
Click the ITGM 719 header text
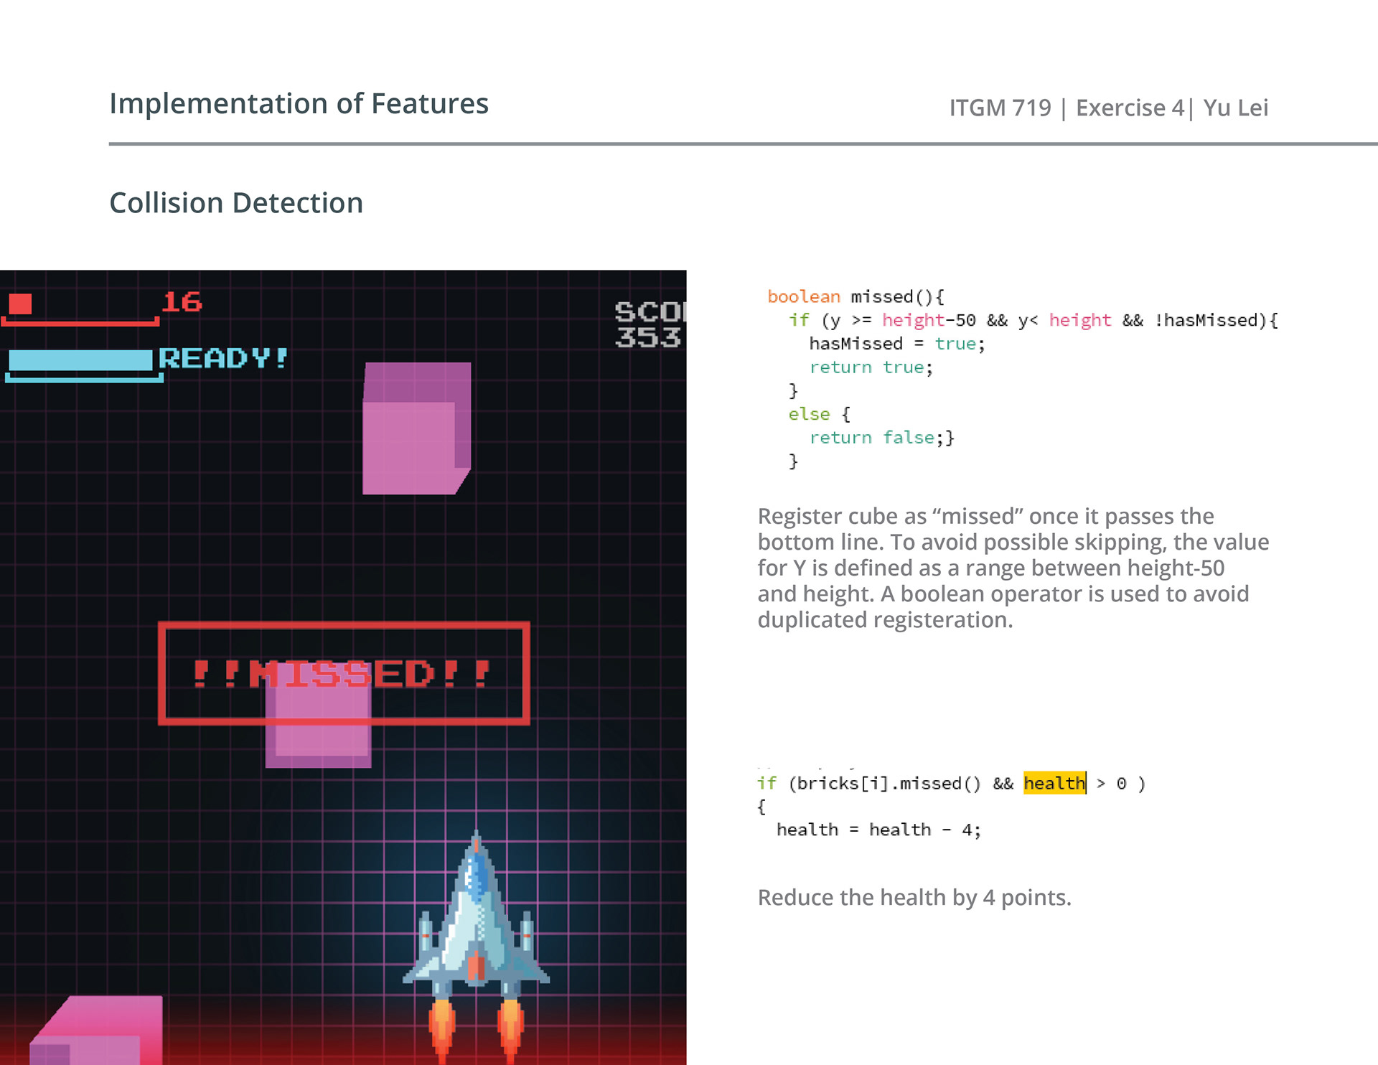1000,108
